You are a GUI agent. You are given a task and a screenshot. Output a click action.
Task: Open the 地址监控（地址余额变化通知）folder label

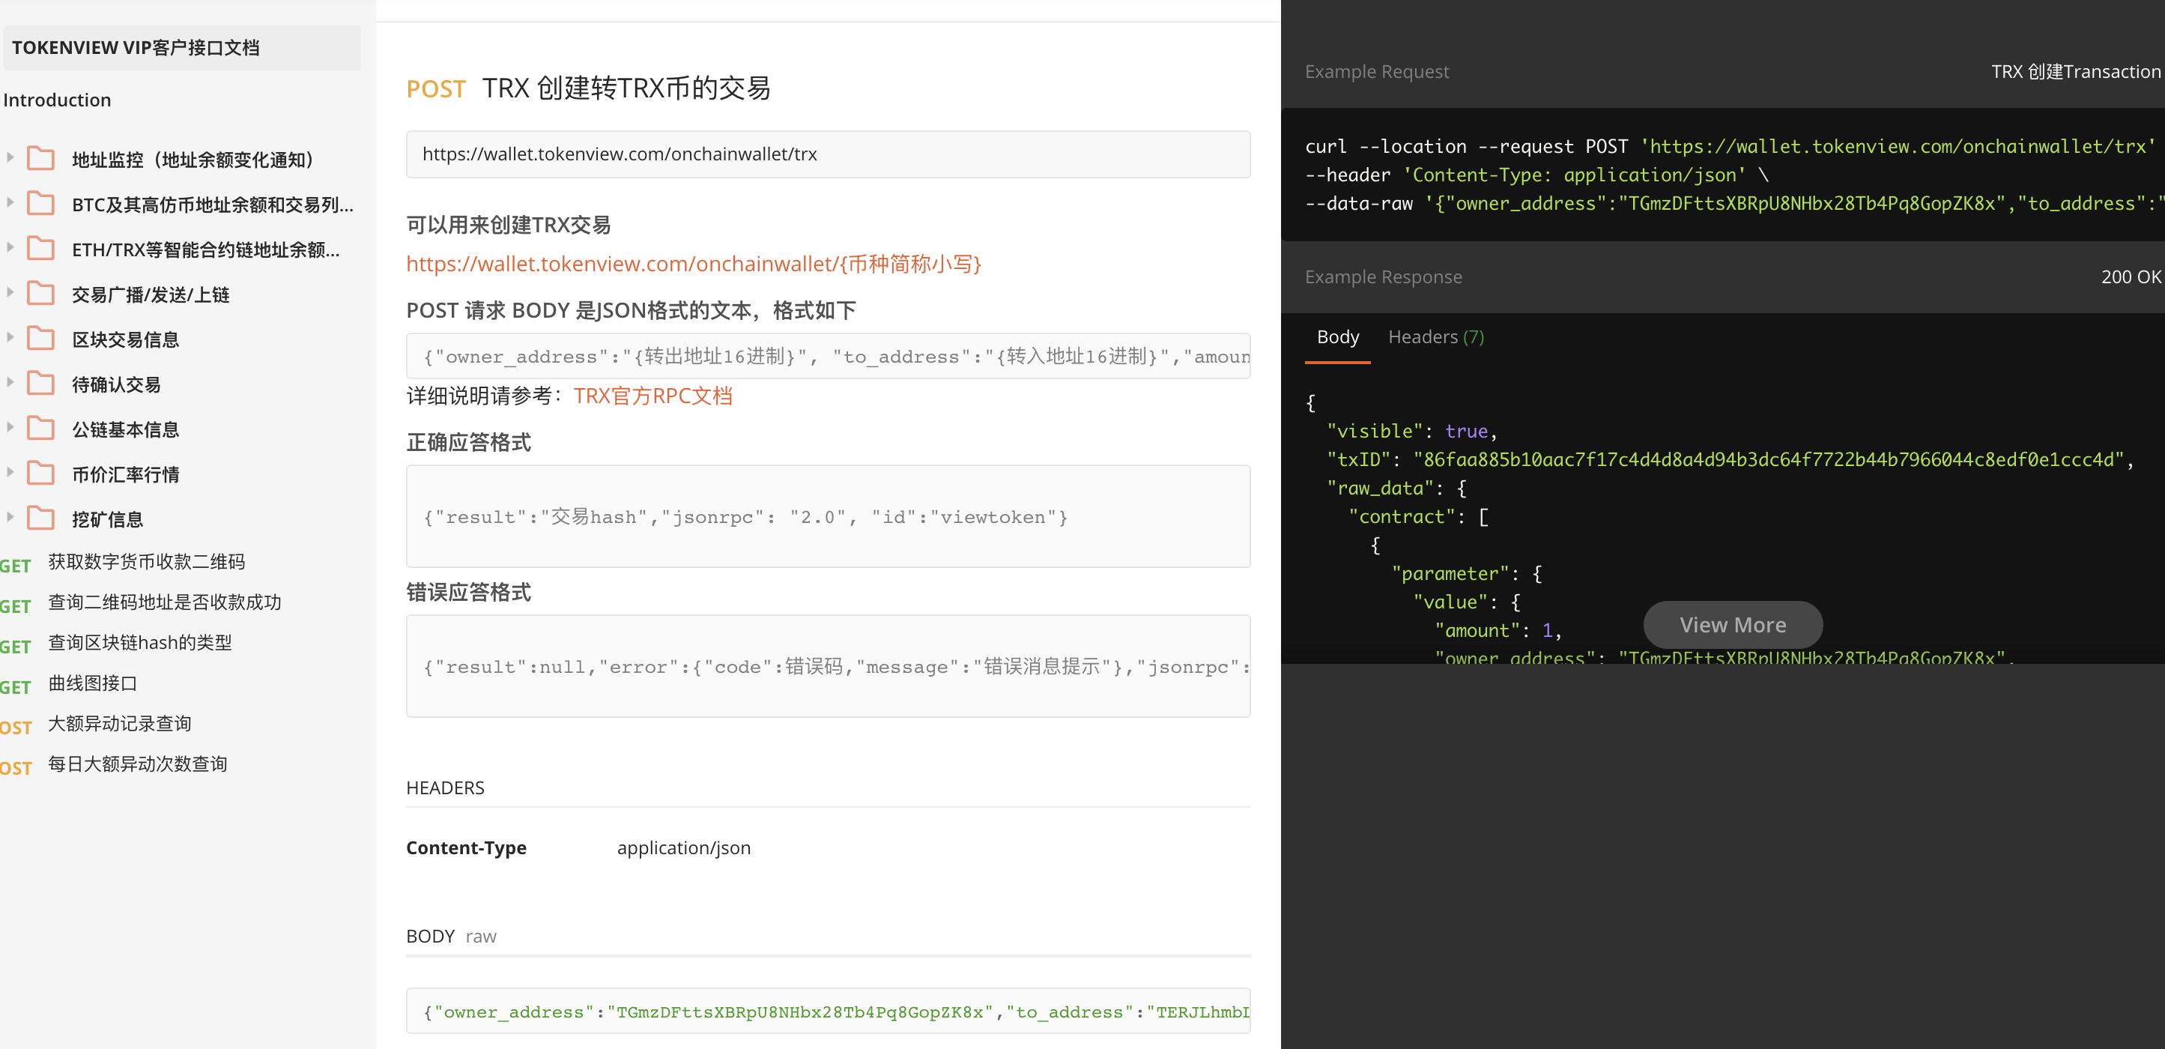[x=193, y=160]
